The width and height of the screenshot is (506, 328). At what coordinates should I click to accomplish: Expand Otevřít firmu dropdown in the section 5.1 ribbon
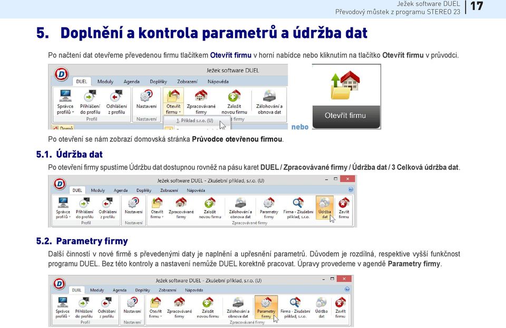coord(157,208)
